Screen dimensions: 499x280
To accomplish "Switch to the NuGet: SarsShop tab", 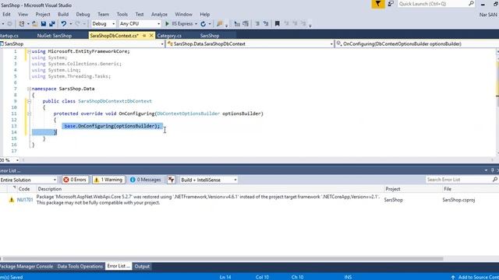I will click(54, 36).
